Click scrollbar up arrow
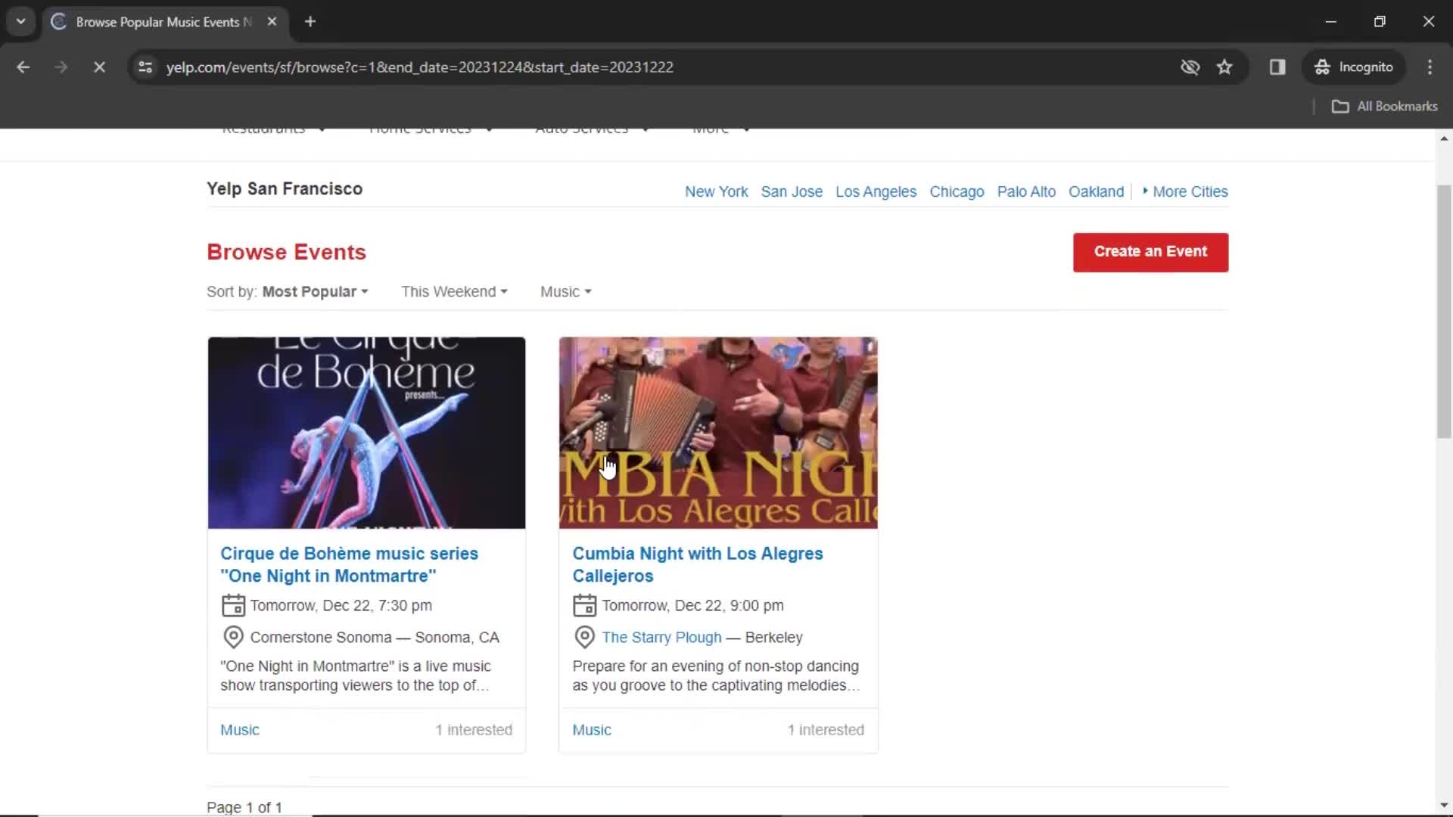This screenshot has width=1453, height=817. pos(1444,138)
